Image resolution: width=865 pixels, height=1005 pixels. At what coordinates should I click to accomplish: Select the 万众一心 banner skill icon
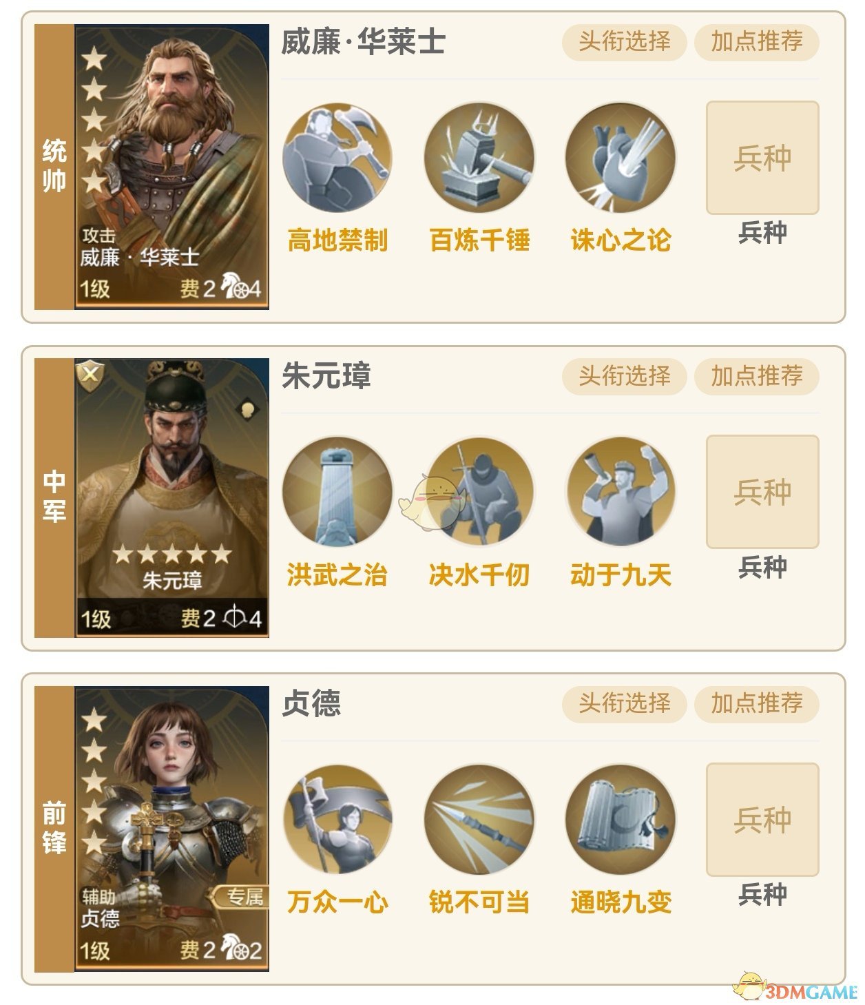[x=337, y=819]
